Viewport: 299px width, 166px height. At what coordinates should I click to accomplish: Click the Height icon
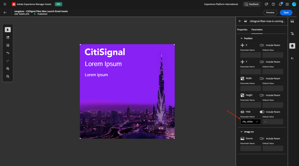pyautogui.click(x=242, y=95)
